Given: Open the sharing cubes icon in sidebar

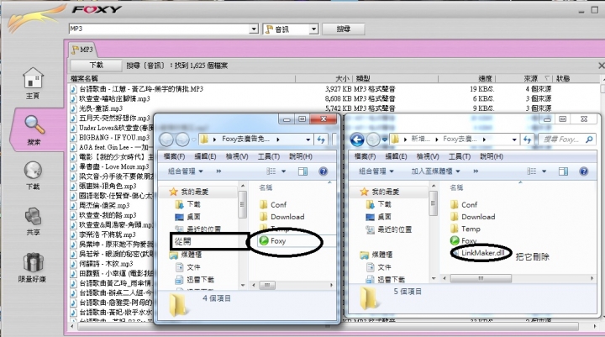Looking at the screenshot, I should coord(33,217).
